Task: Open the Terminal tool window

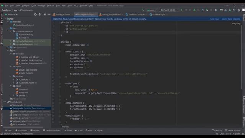Action: click(x=35, y=130)
